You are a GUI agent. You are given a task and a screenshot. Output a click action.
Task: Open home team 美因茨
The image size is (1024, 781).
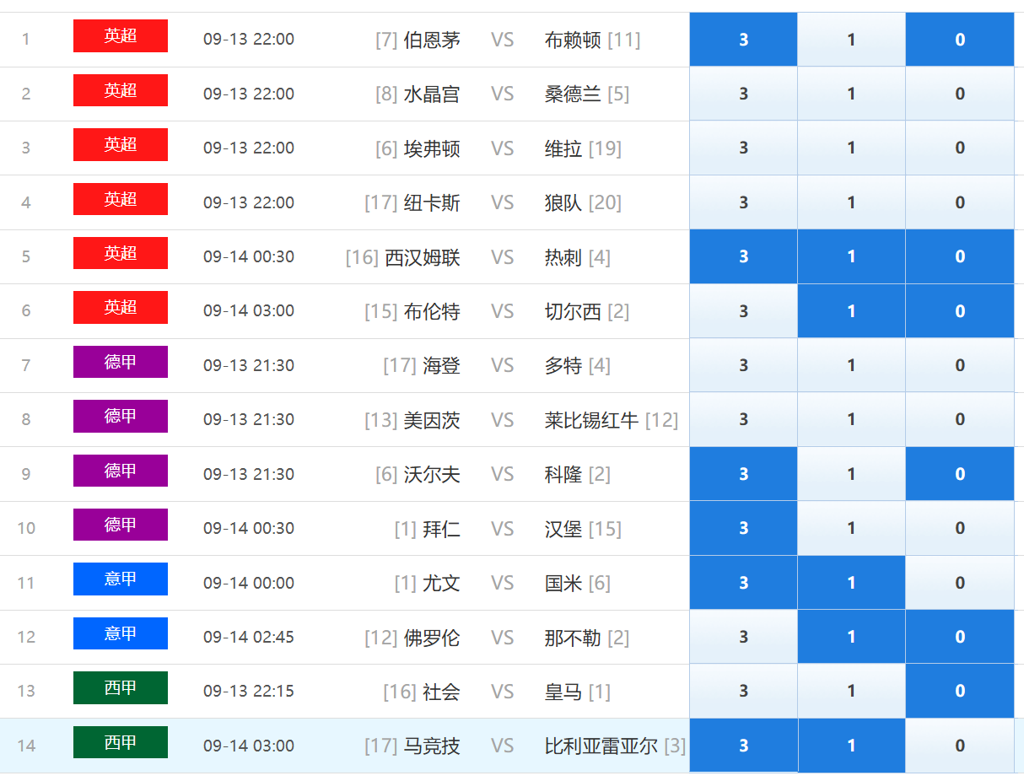click(432, 420)
